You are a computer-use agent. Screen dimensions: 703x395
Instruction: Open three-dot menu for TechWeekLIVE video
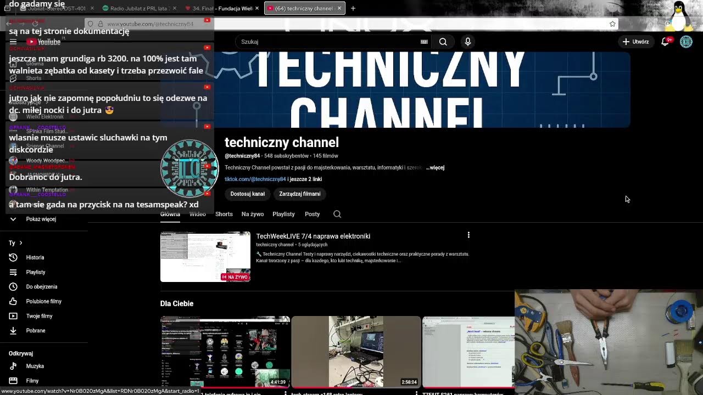coord(468,235)
